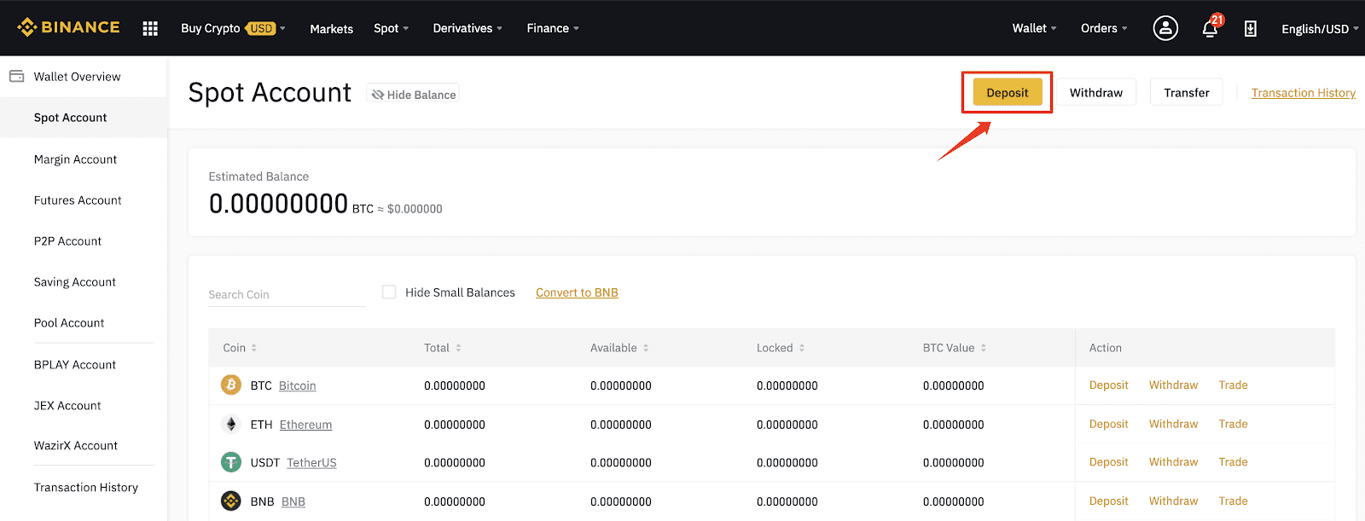The height and width of the screenshot is (521, 1365).
Task: Click Withdraw in the USDT row
Action: [x=1173, y=462]
